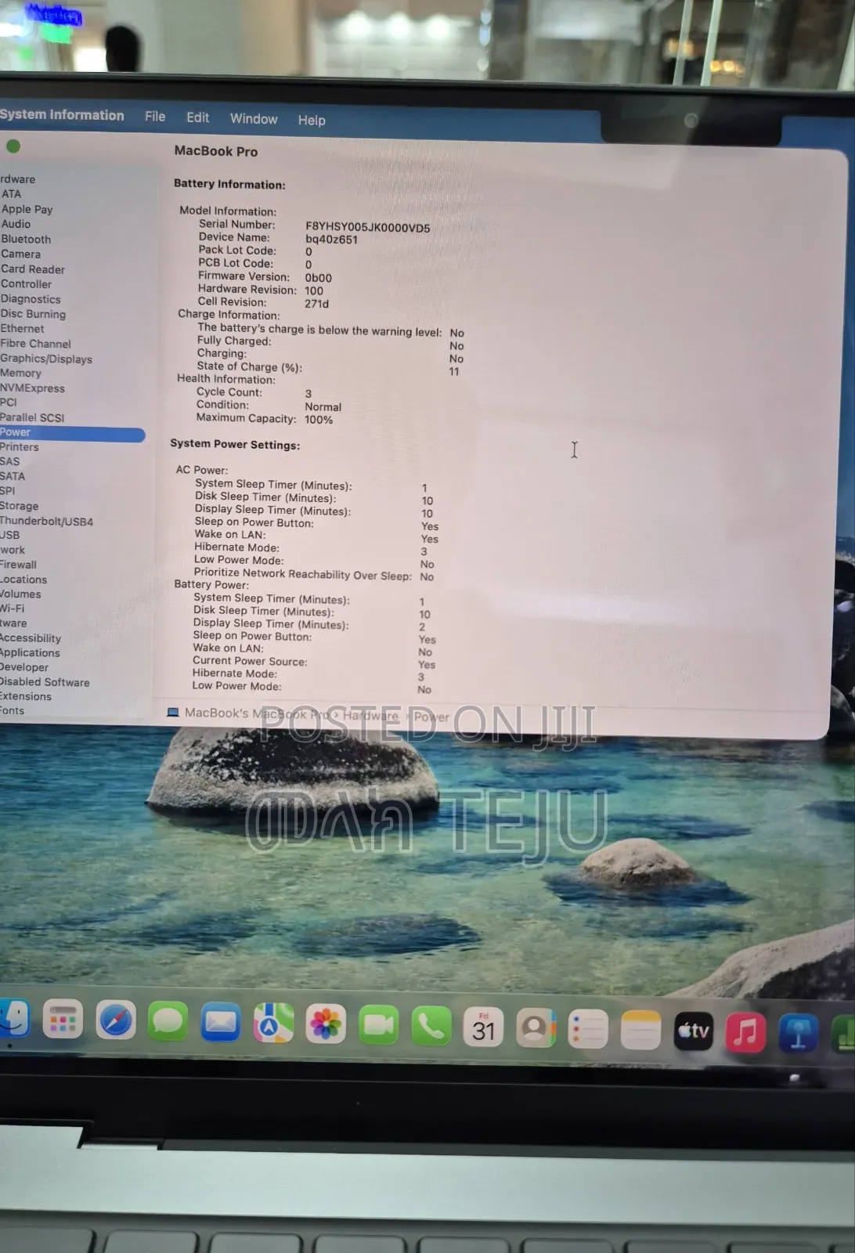Open the Messages app icon
The height and width of the screenshot is (1253, 855).
(168, 1021)
